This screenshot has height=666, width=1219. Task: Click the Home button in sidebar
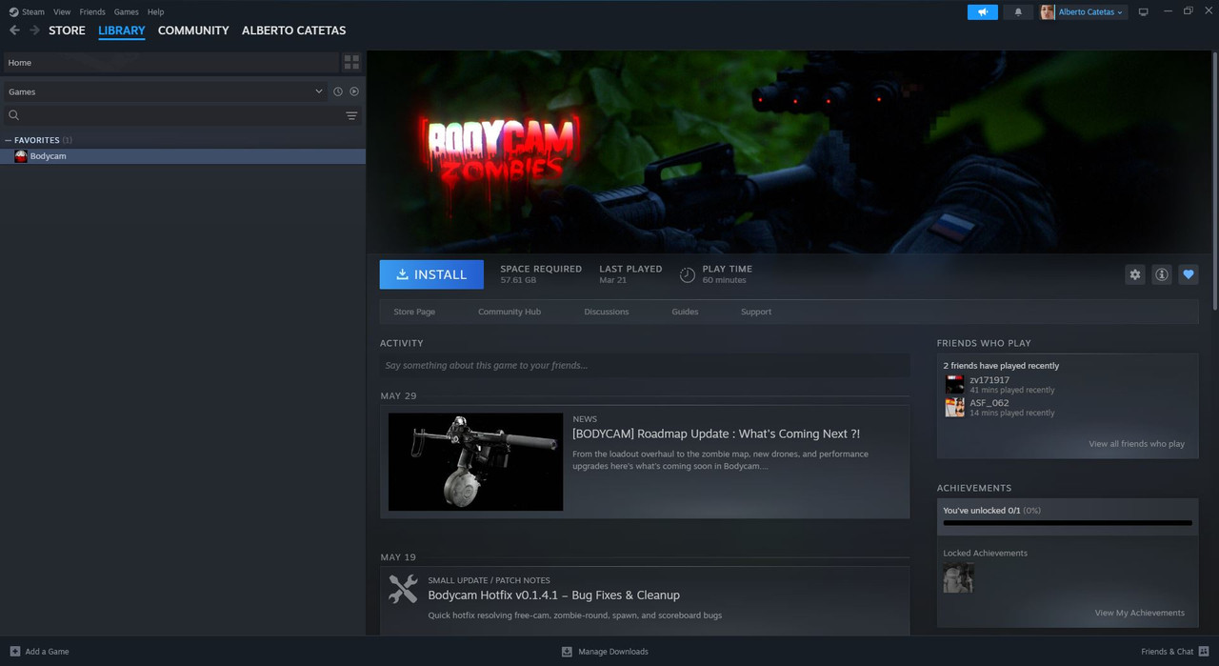pyautogui.click(x=170, y=62)
